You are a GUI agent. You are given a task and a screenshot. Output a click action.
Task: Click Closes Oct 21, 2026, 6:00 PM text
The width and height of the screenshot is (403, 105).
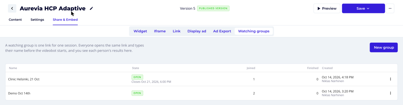click(151, 82)
